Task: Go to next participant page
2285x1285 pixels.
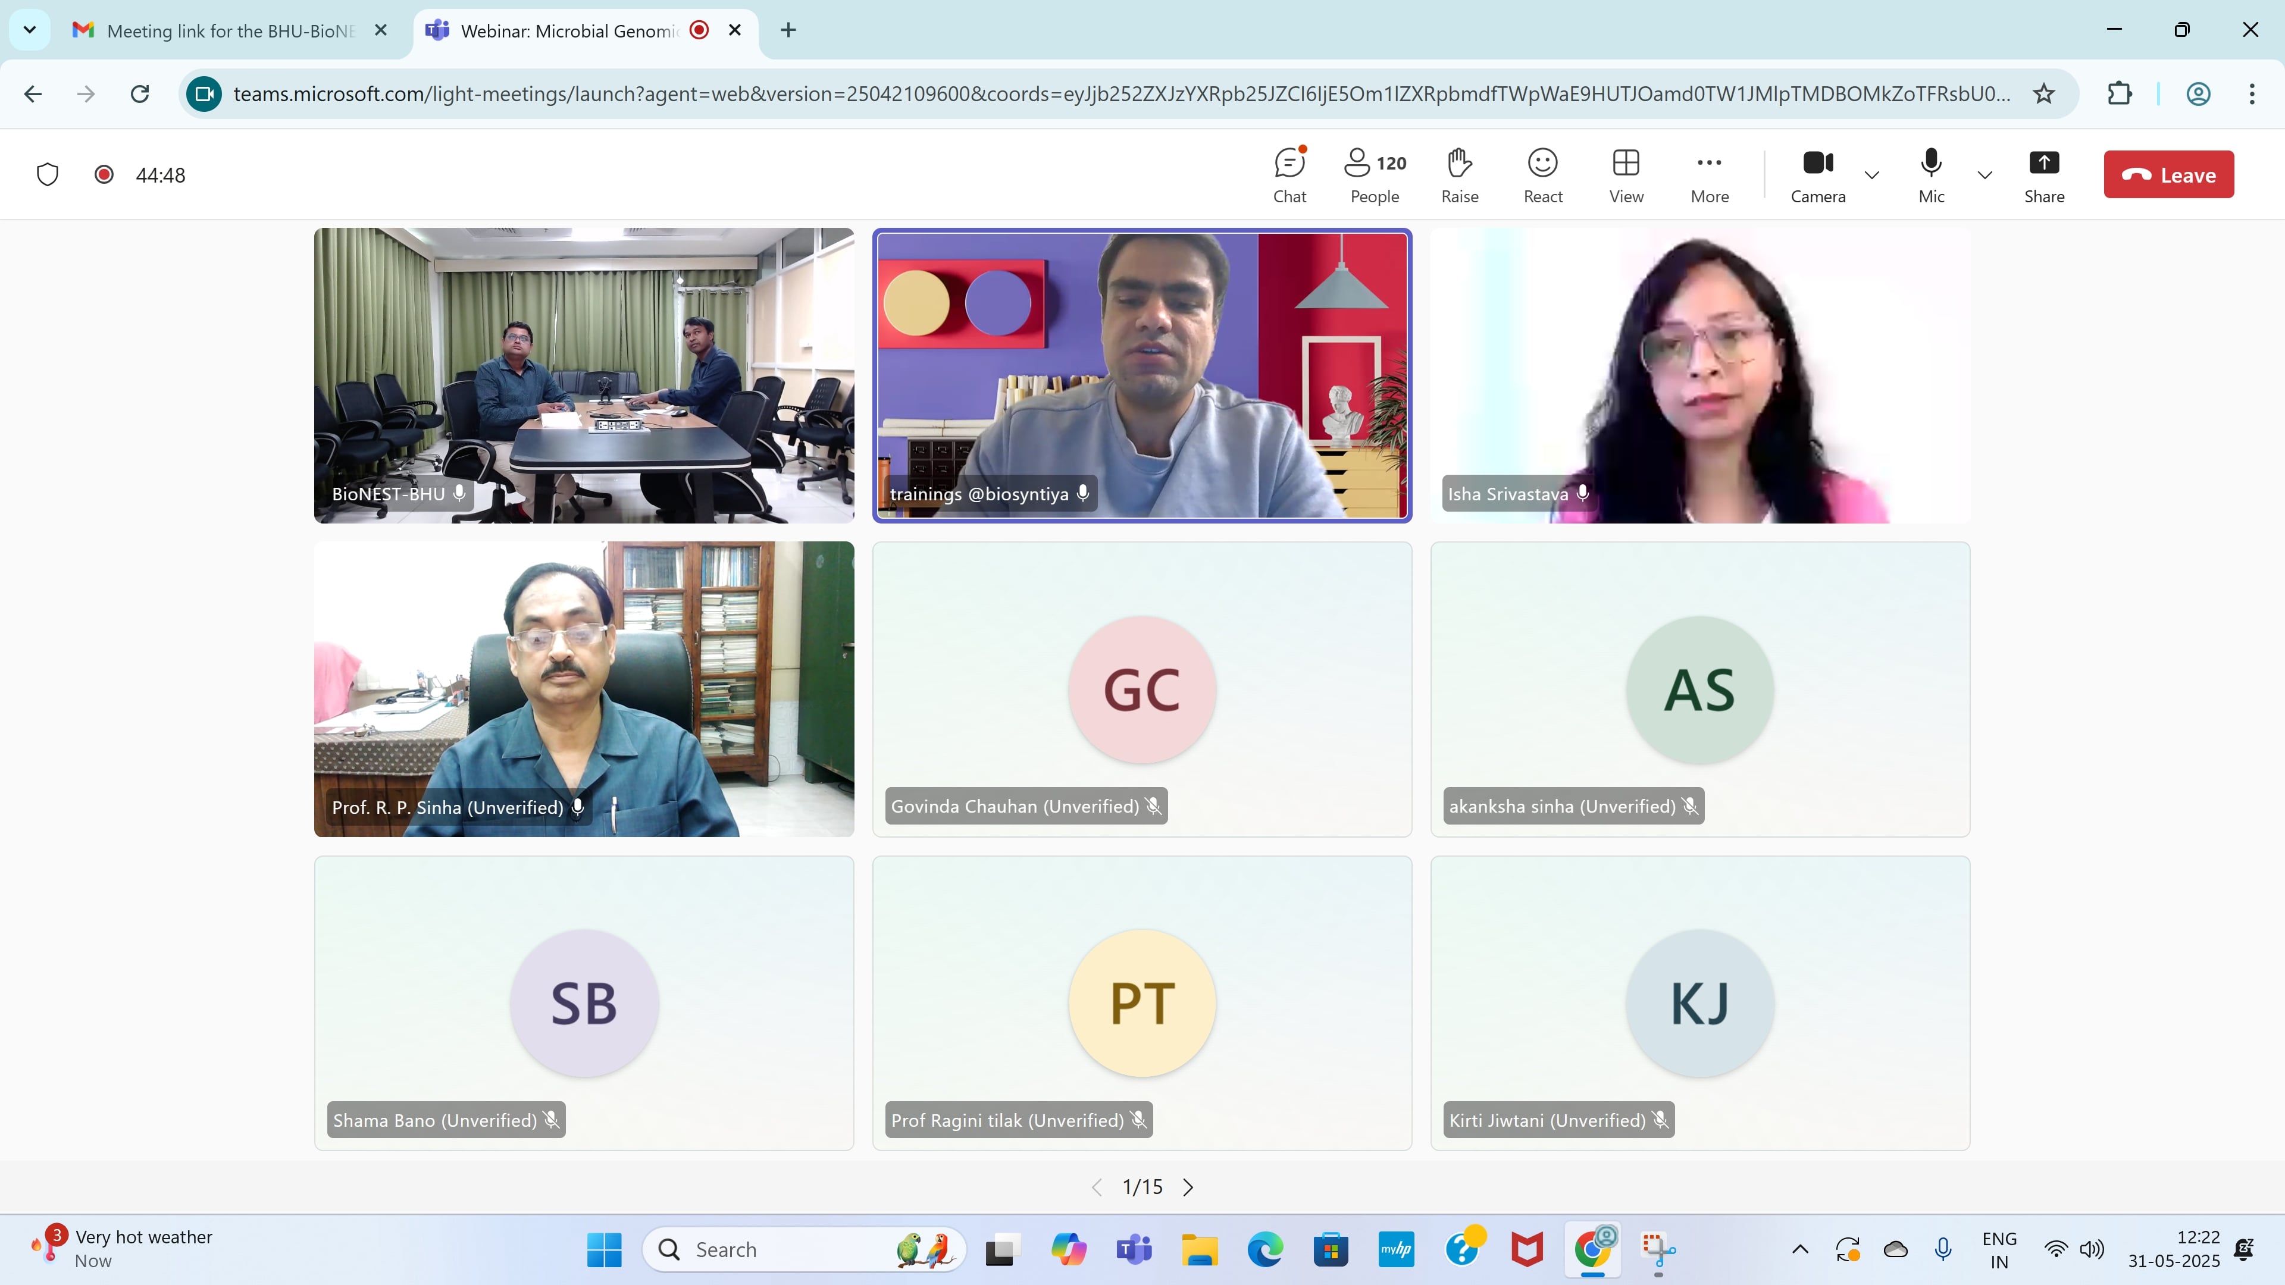Action: [x=1188, y=1187]
